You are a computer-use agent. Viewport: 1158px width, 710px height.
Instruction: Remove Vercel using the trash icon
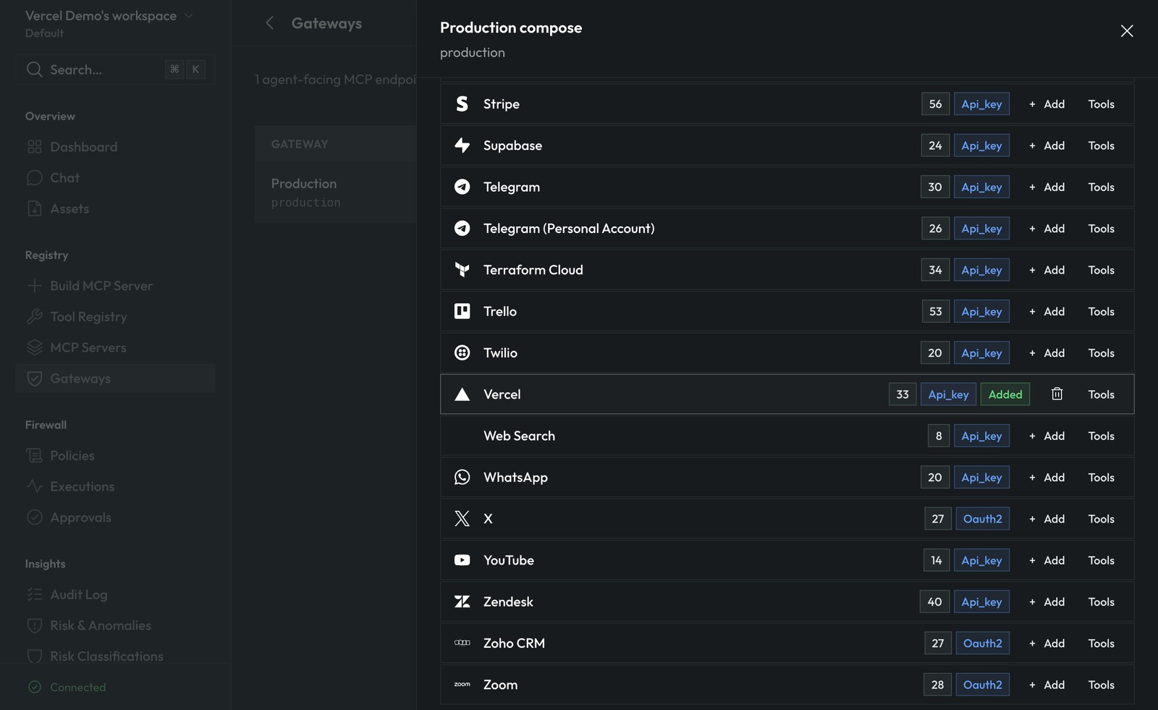tap(1057, 394)
